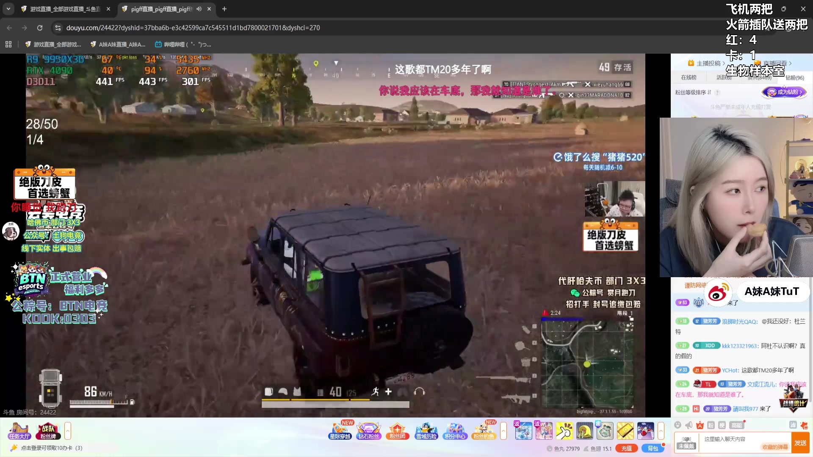Open the tab search dropdown arrow
This screenshot has width=813, height=457.
click(8, 9)
